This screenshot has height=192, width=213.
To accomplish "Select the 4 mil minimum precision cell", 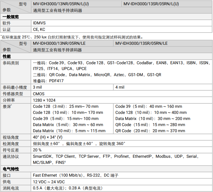I will point(120,87).
